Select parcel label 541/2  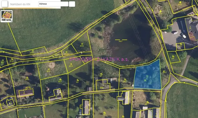coord(180,5)
